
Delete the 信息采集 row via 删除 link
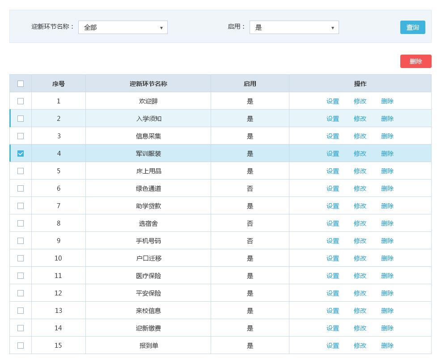click(387, 136)
